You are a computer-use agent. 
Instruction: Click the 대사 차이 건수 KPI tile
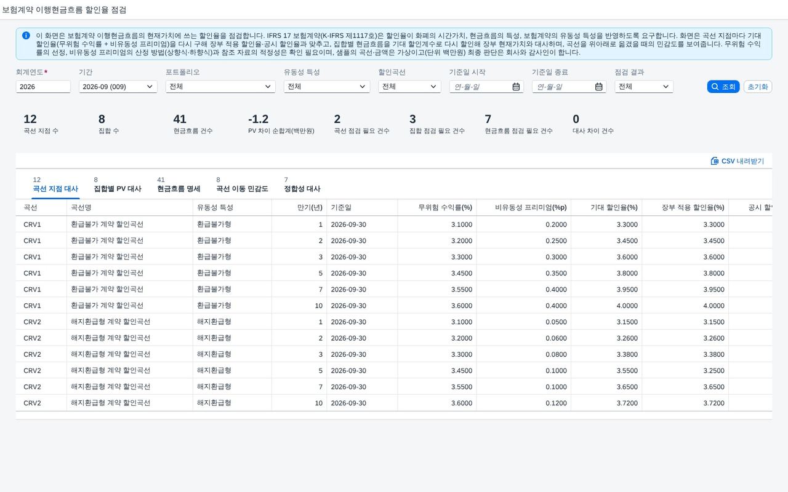[x=593, y=124]
